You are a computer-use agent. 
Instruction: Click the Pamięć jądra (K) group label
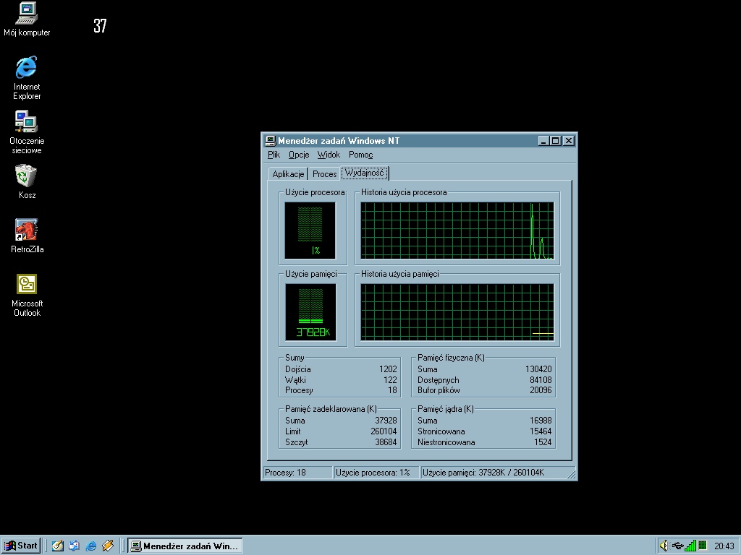point(446,409)
